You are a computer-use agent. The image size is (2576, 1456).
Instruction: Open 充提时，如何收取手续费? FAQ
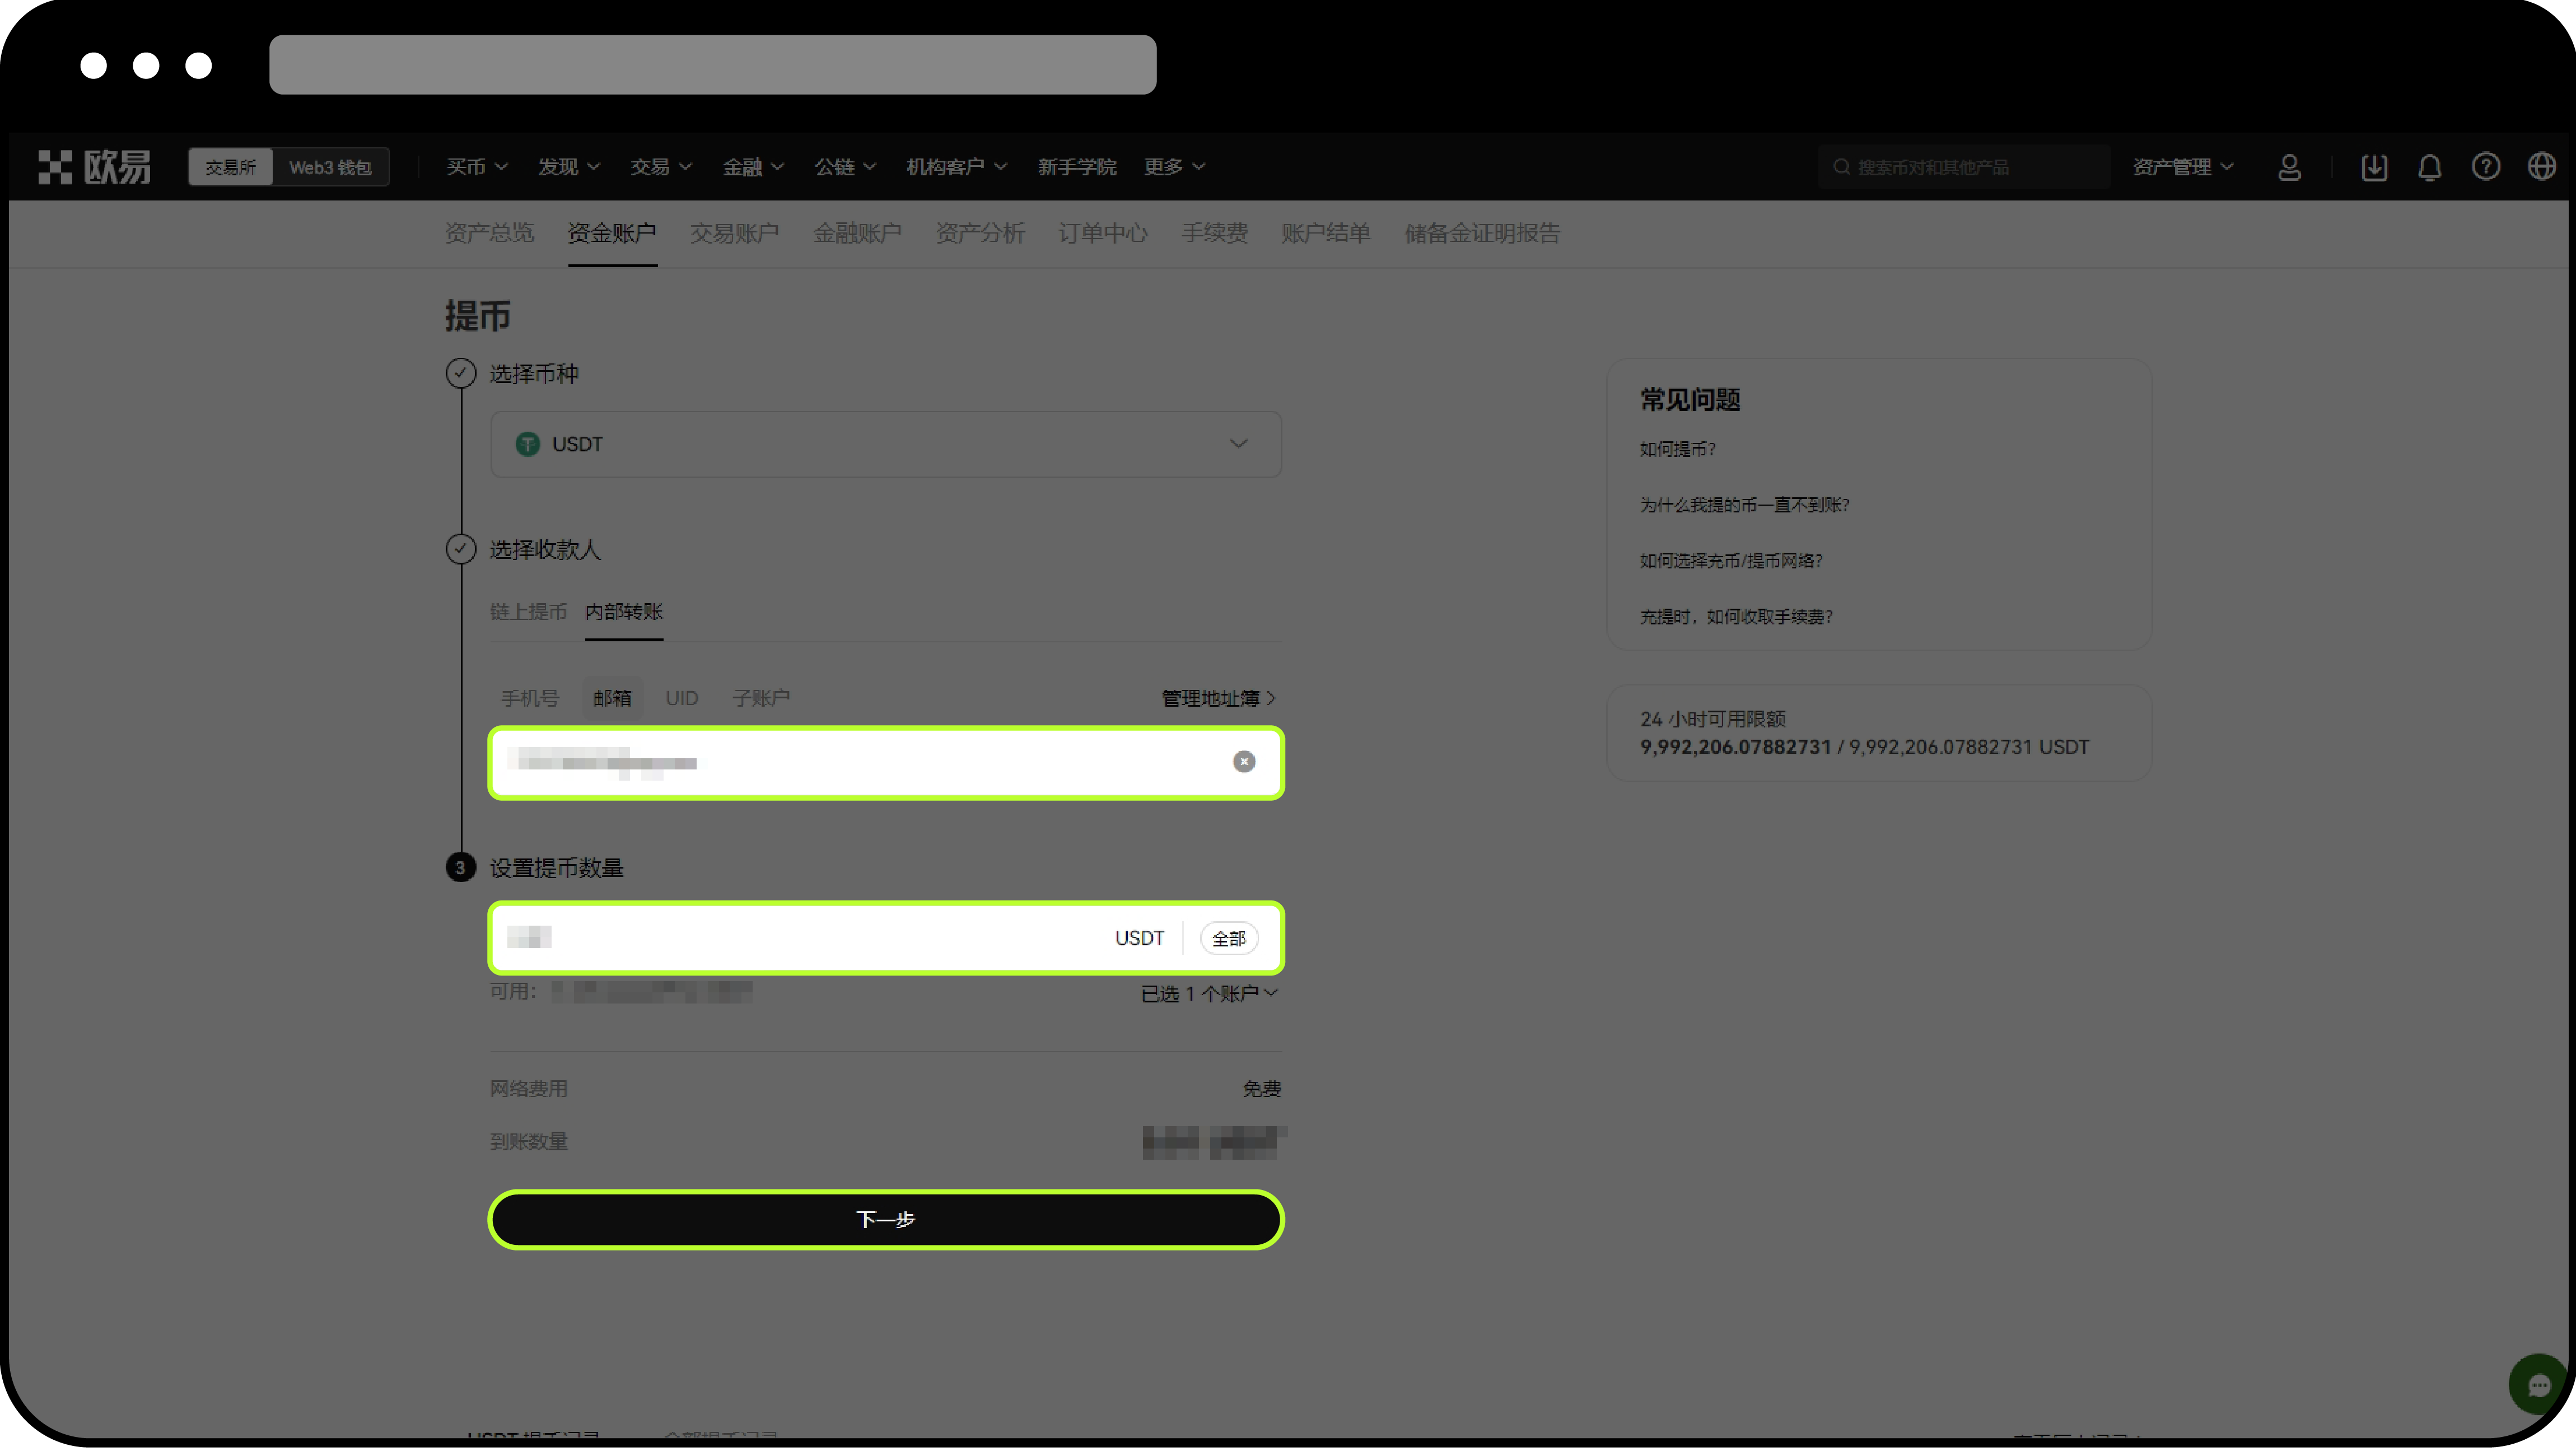pos(1736,618)
